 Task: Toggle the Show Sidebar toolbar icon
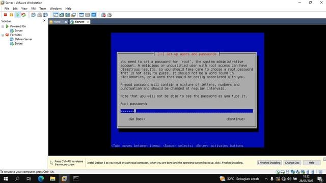click(x=56, y=15)
